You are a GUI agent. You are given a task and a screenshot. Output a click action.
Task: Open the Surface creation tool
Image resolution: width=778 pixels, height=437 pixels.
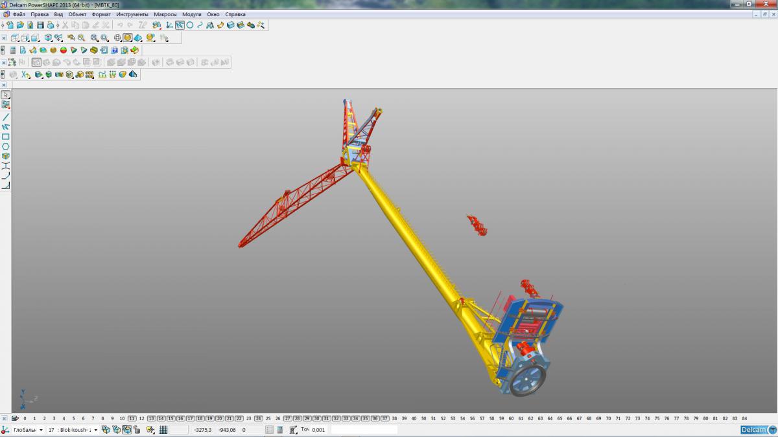pyautogui.click(x=220, y=25)
